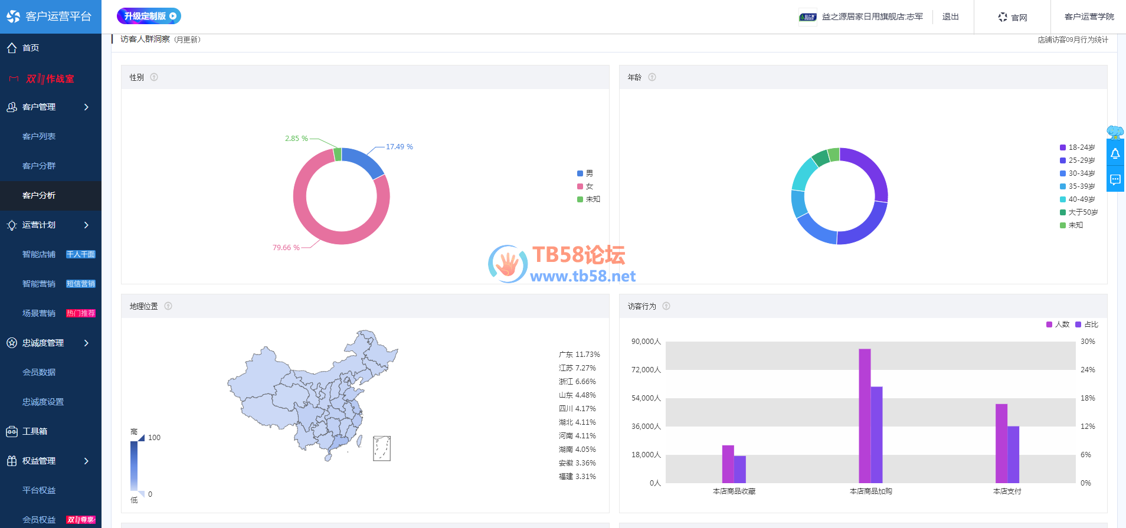Select 客户分群 from sidebar menu
Screen dimensions: 1126x528
click(x=39, y=166)
